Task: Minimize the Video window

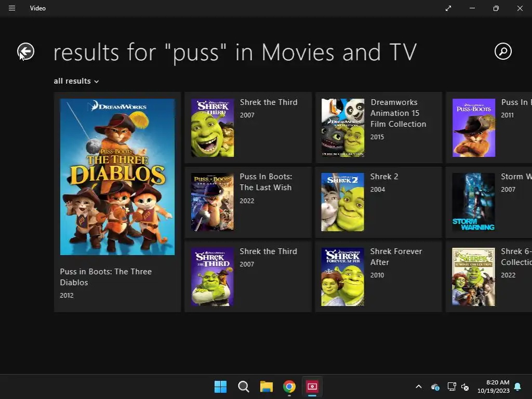Action: [x=472, y=8]
